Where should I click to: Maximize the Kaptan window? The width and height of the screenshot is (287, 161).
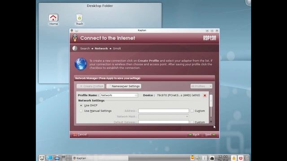tap(212, 30)
